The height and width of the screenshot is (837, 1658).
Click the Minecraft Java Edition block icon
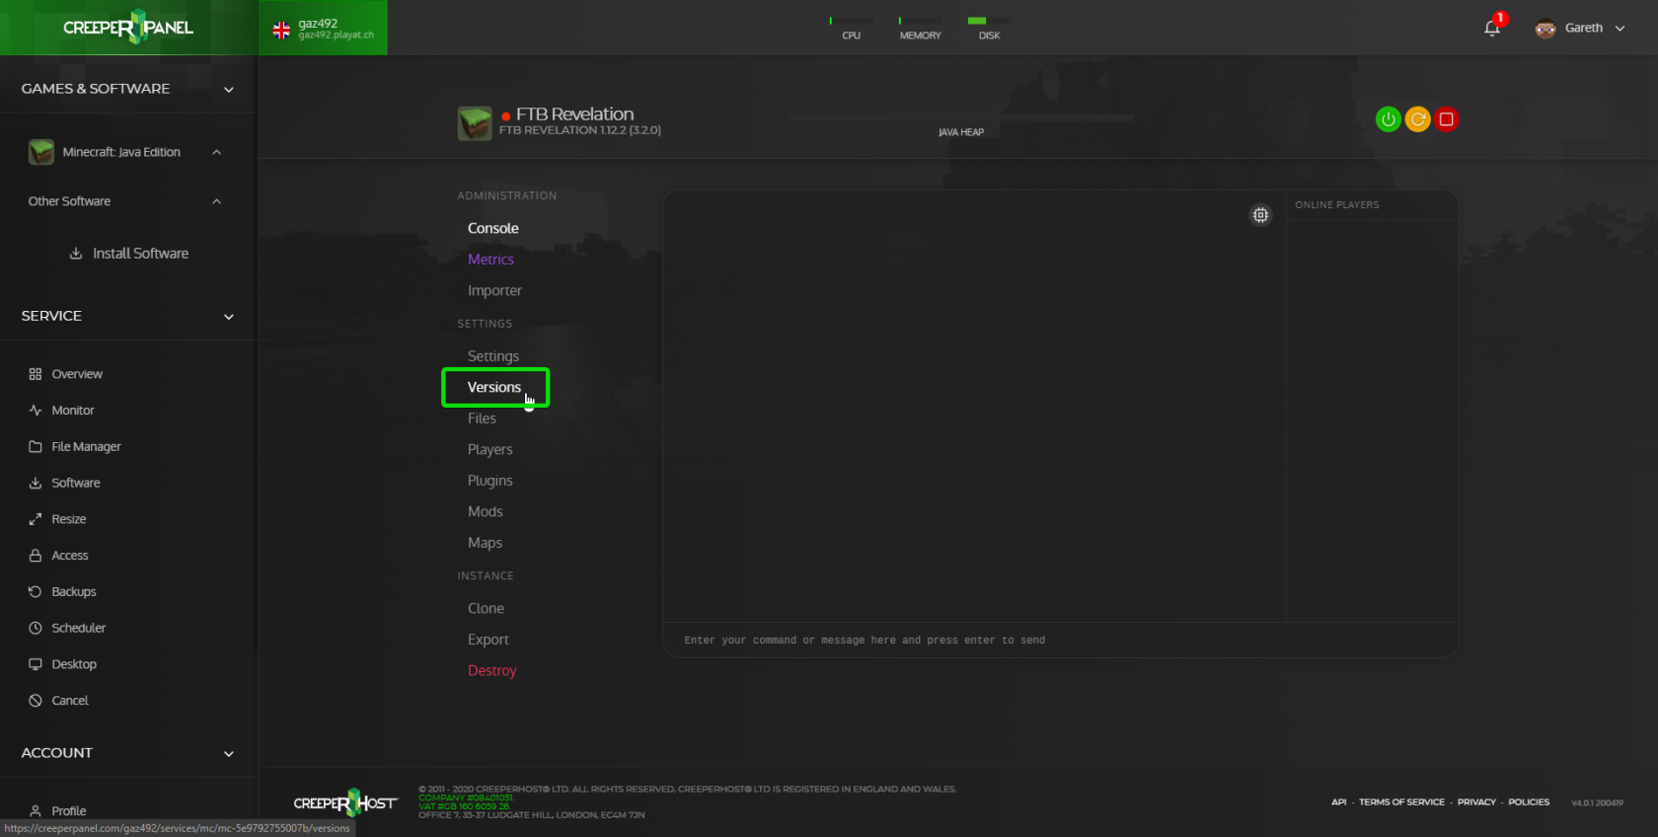tap(41, 152)
